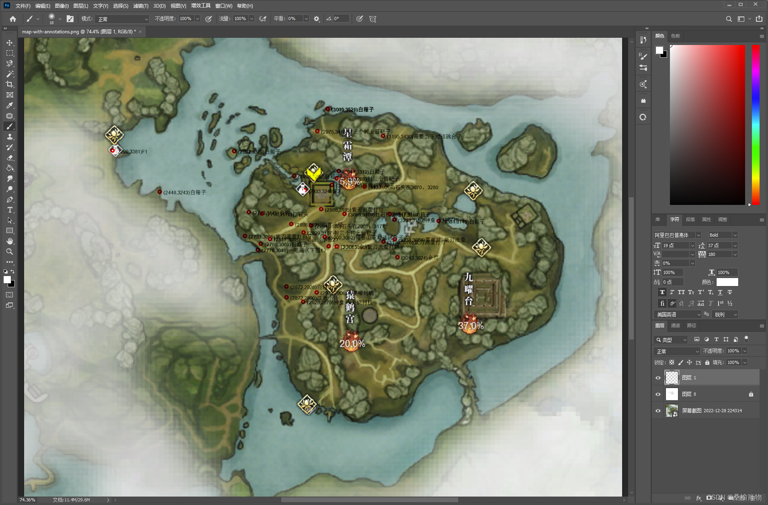The width and height of the screenshot is (768, 505).
Task: Select the 图层 1 layer thumbnail
Action: pyautogui.click(x=672, y=378)
